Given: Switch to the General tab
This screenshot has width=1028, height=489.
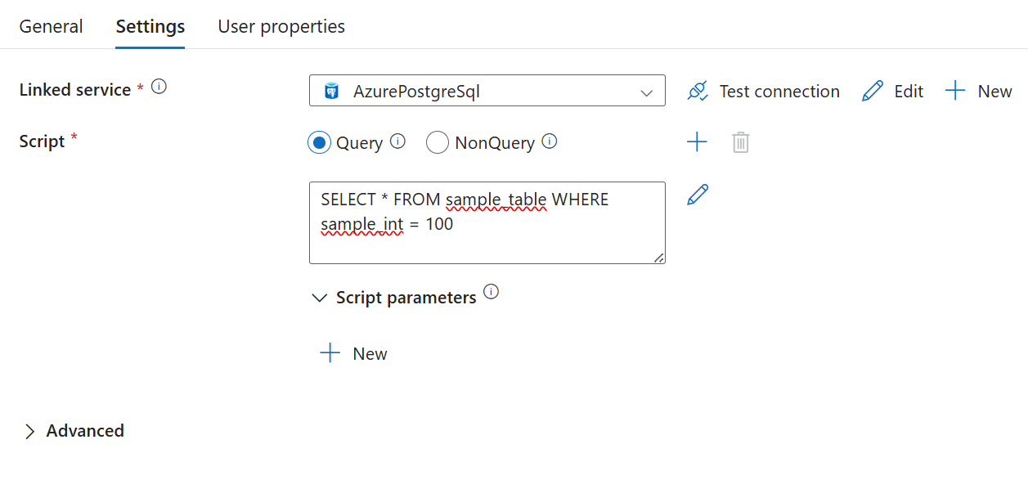Looking at the screenshot, I should click(51, 26).
